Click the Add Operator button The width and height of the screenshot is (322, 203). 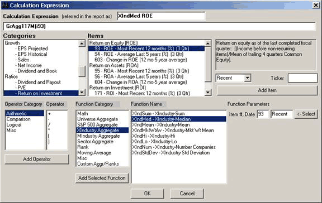[x=37, y=159]
